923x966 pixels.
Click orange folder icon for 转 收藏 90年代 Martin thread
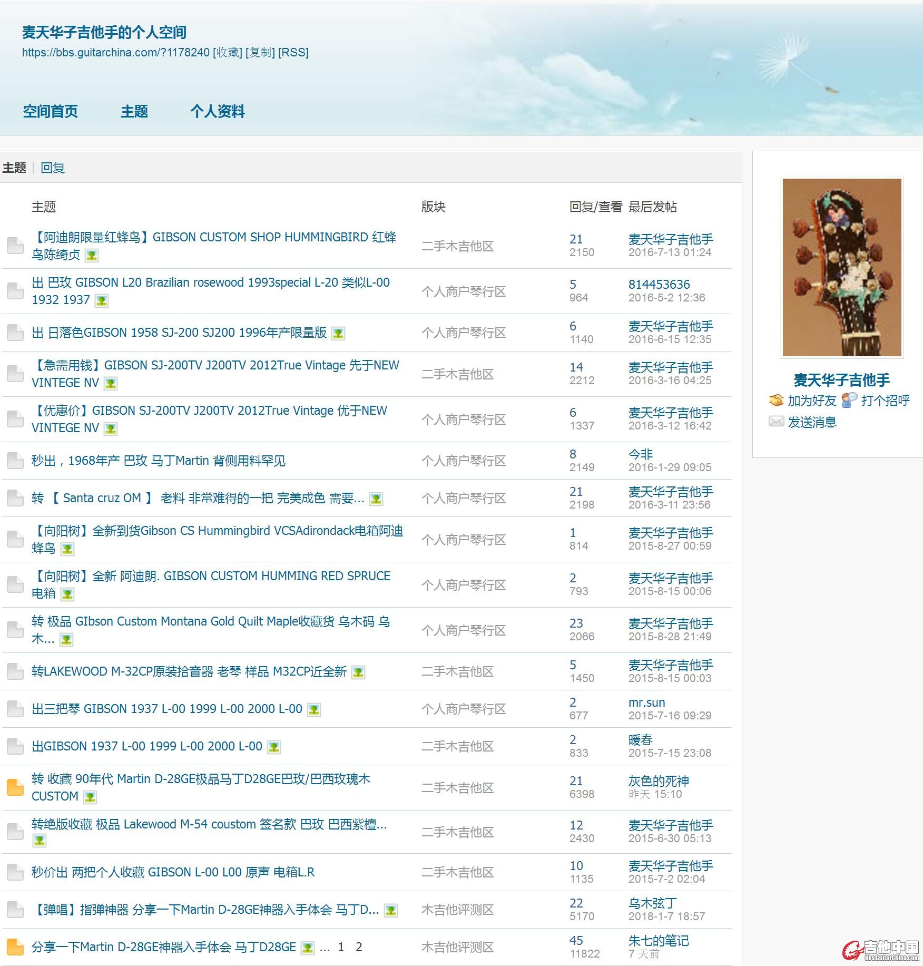pos(15,787)
